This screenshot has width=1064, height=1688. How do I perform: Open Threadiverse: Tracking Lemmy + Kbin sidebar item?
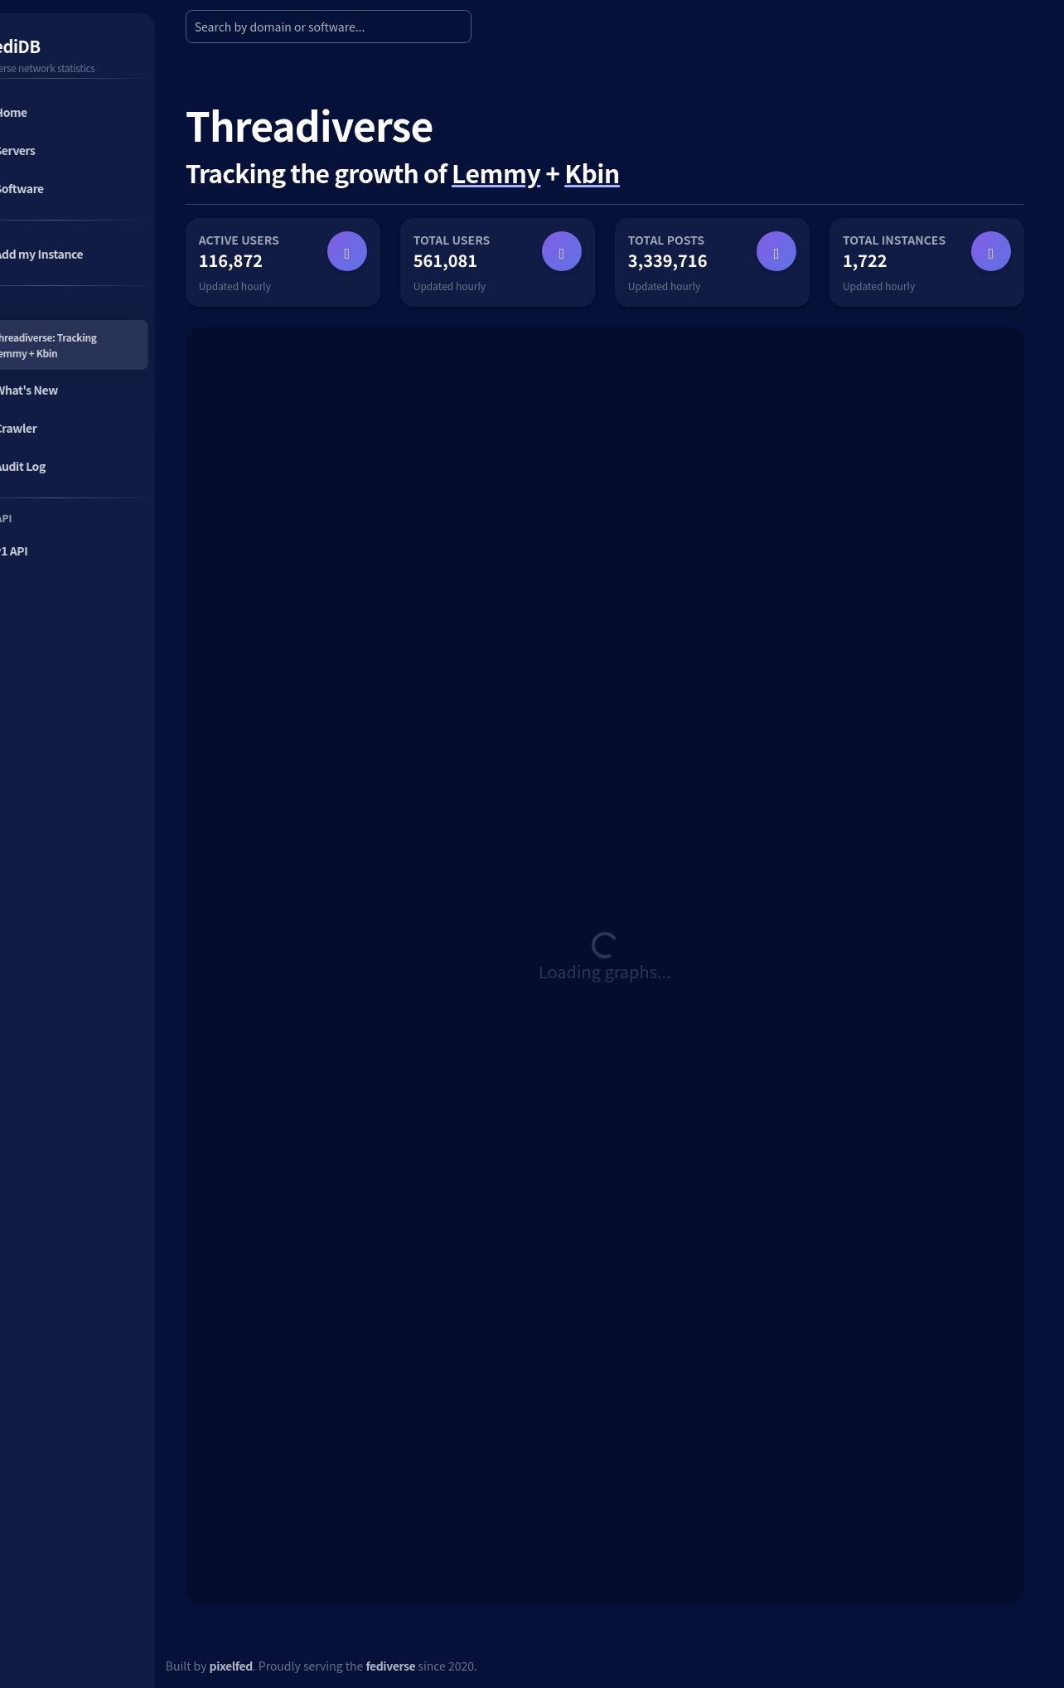pos(73,345)
